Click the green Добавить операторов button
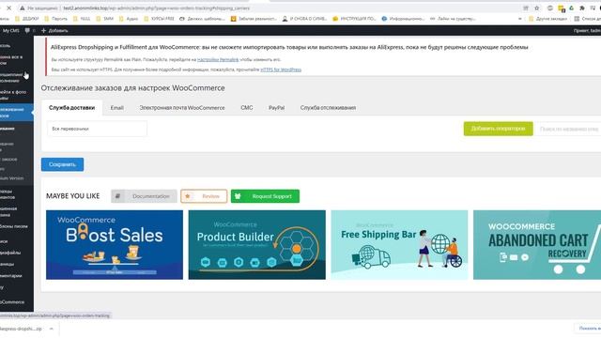 (498, 129)
